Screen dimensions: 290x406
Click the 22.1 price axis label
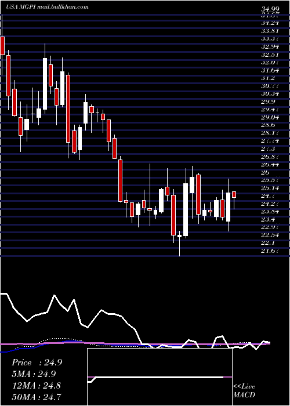tap(267, 243)
